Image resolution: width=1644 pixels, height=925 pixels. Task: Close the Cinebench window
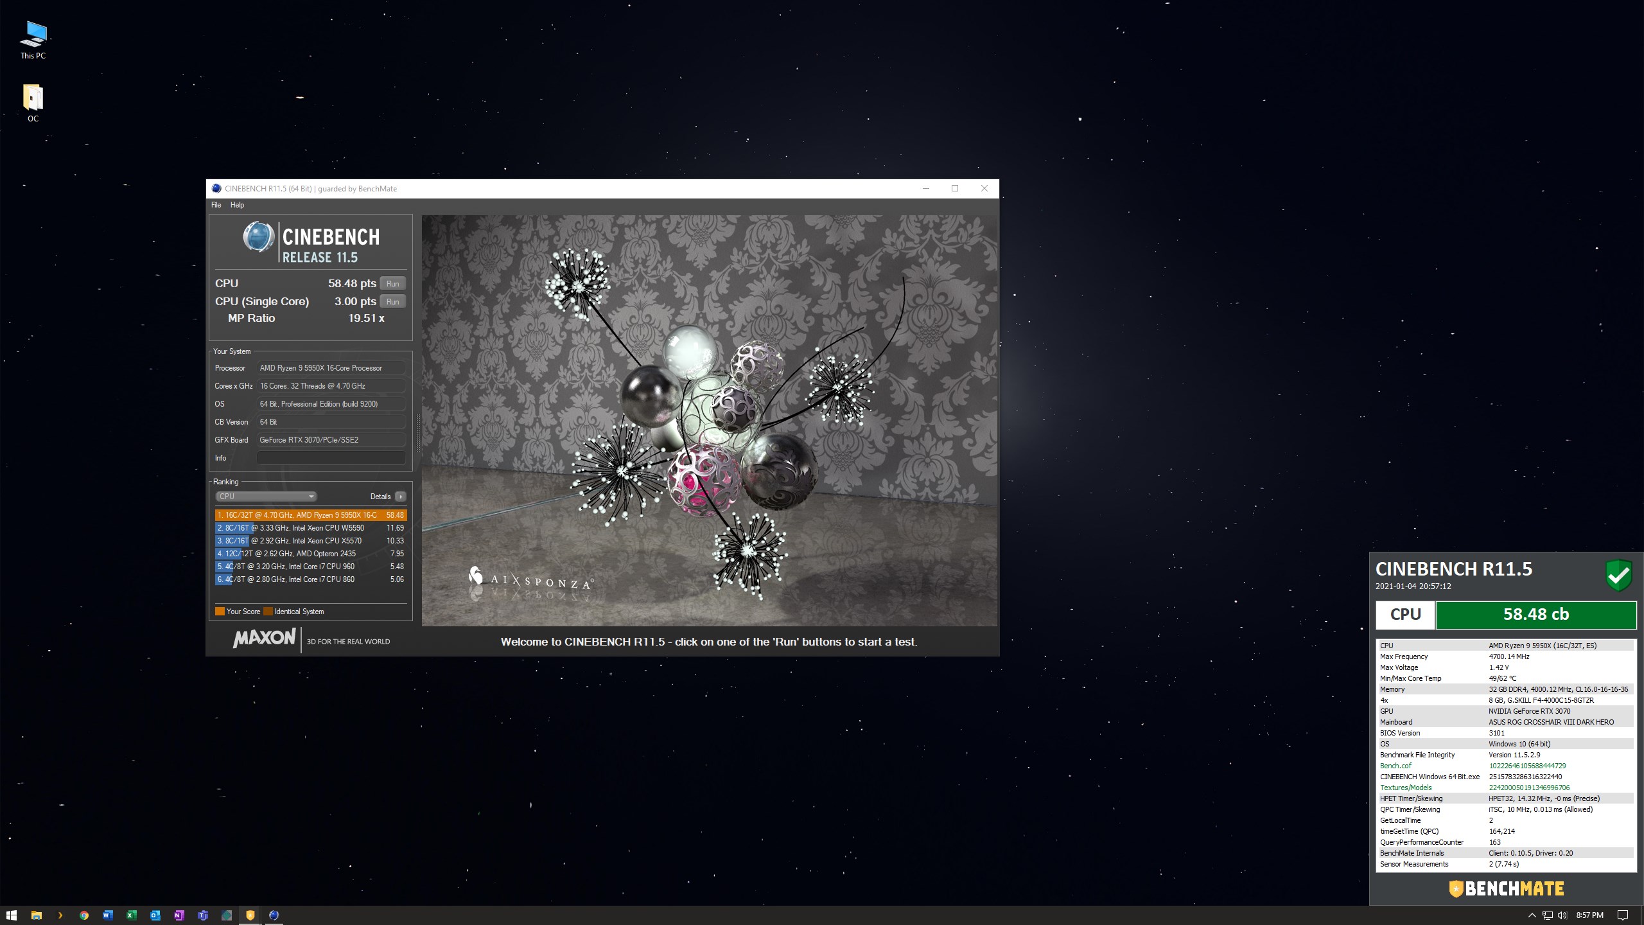(x=984, y=188)
